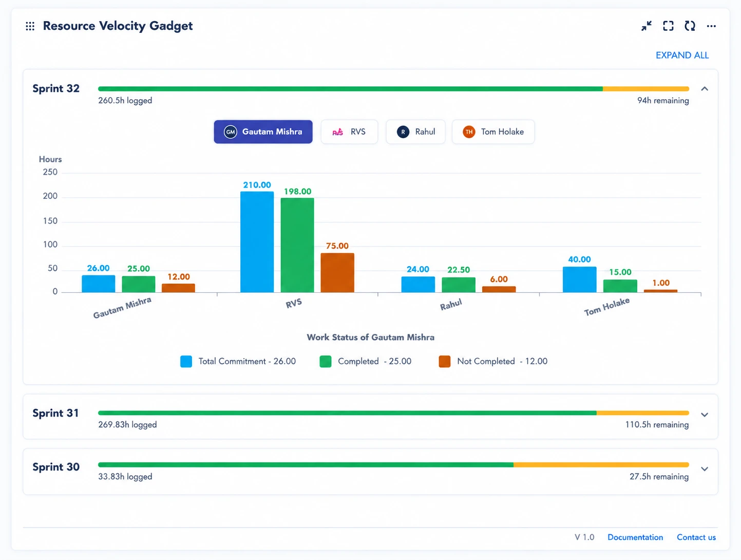Screen dimensions: 741x560
Task: Click RVS green 198.00 completed bar
Action: coord(297,245)
